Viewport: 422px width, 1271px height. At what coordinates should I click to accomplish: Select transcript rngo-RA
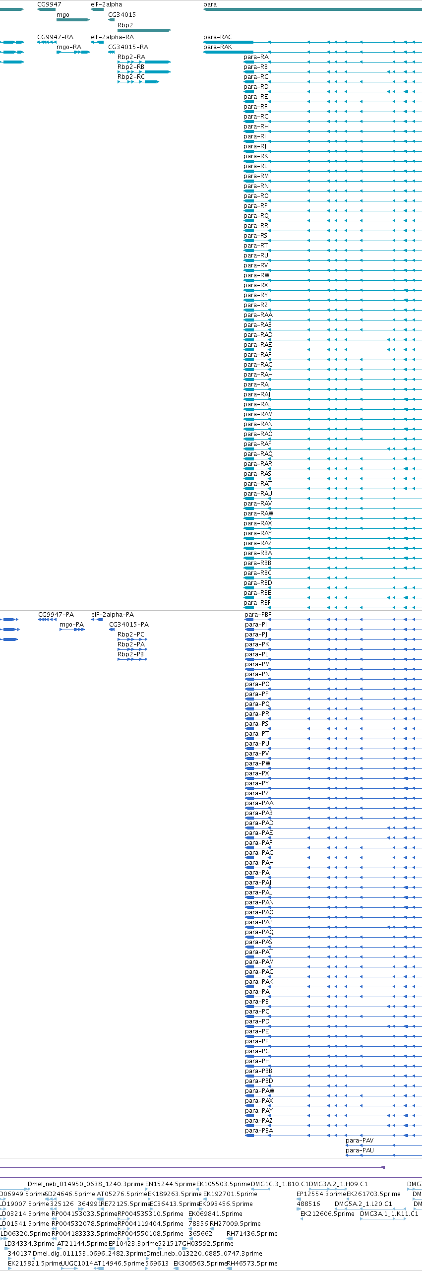(x=69, y=47)
